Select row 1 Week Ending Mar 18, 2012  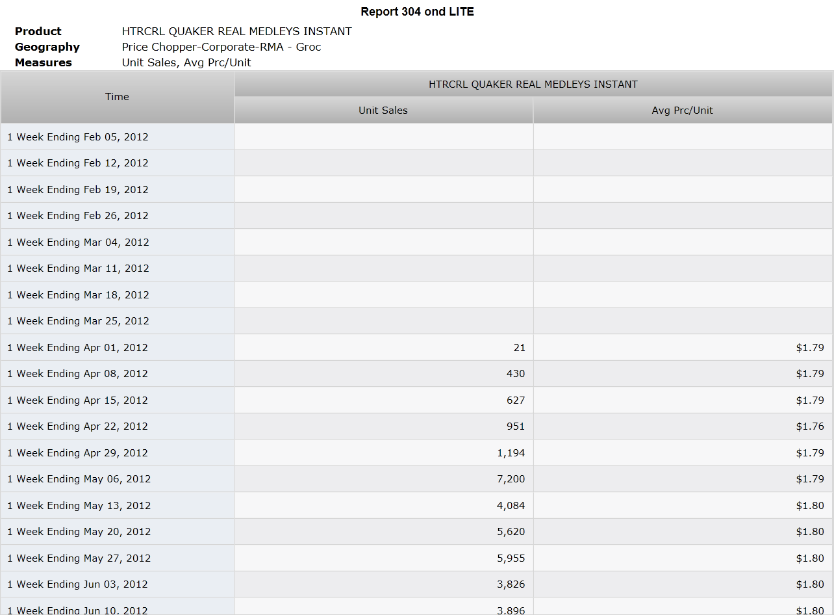coord(416,294)
